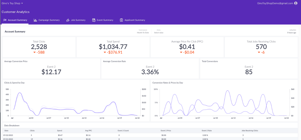Click the red down arrow under Total Clicks
301x140 pixels.
pyautogui.click(x=35, y=53)
